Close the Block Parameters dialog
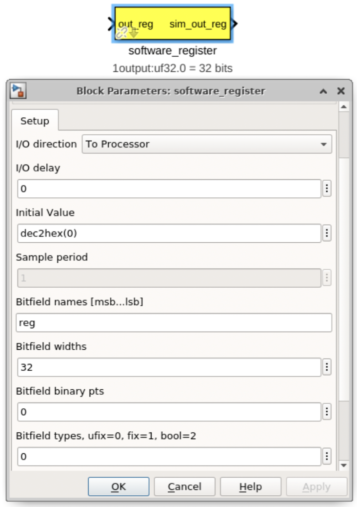Viewport: 357px width, 507px height. coord(341,91)
